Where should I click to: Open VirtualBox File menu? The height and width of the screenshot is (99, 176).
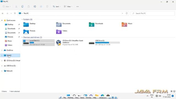[65, 98]
